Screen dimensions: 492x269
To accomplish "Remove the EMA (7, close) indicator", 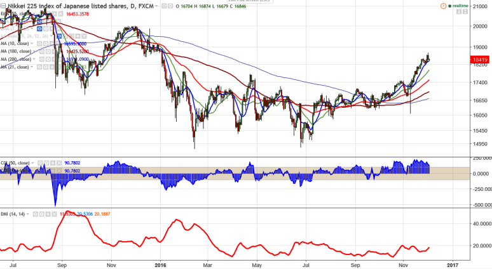I will 58,29.
